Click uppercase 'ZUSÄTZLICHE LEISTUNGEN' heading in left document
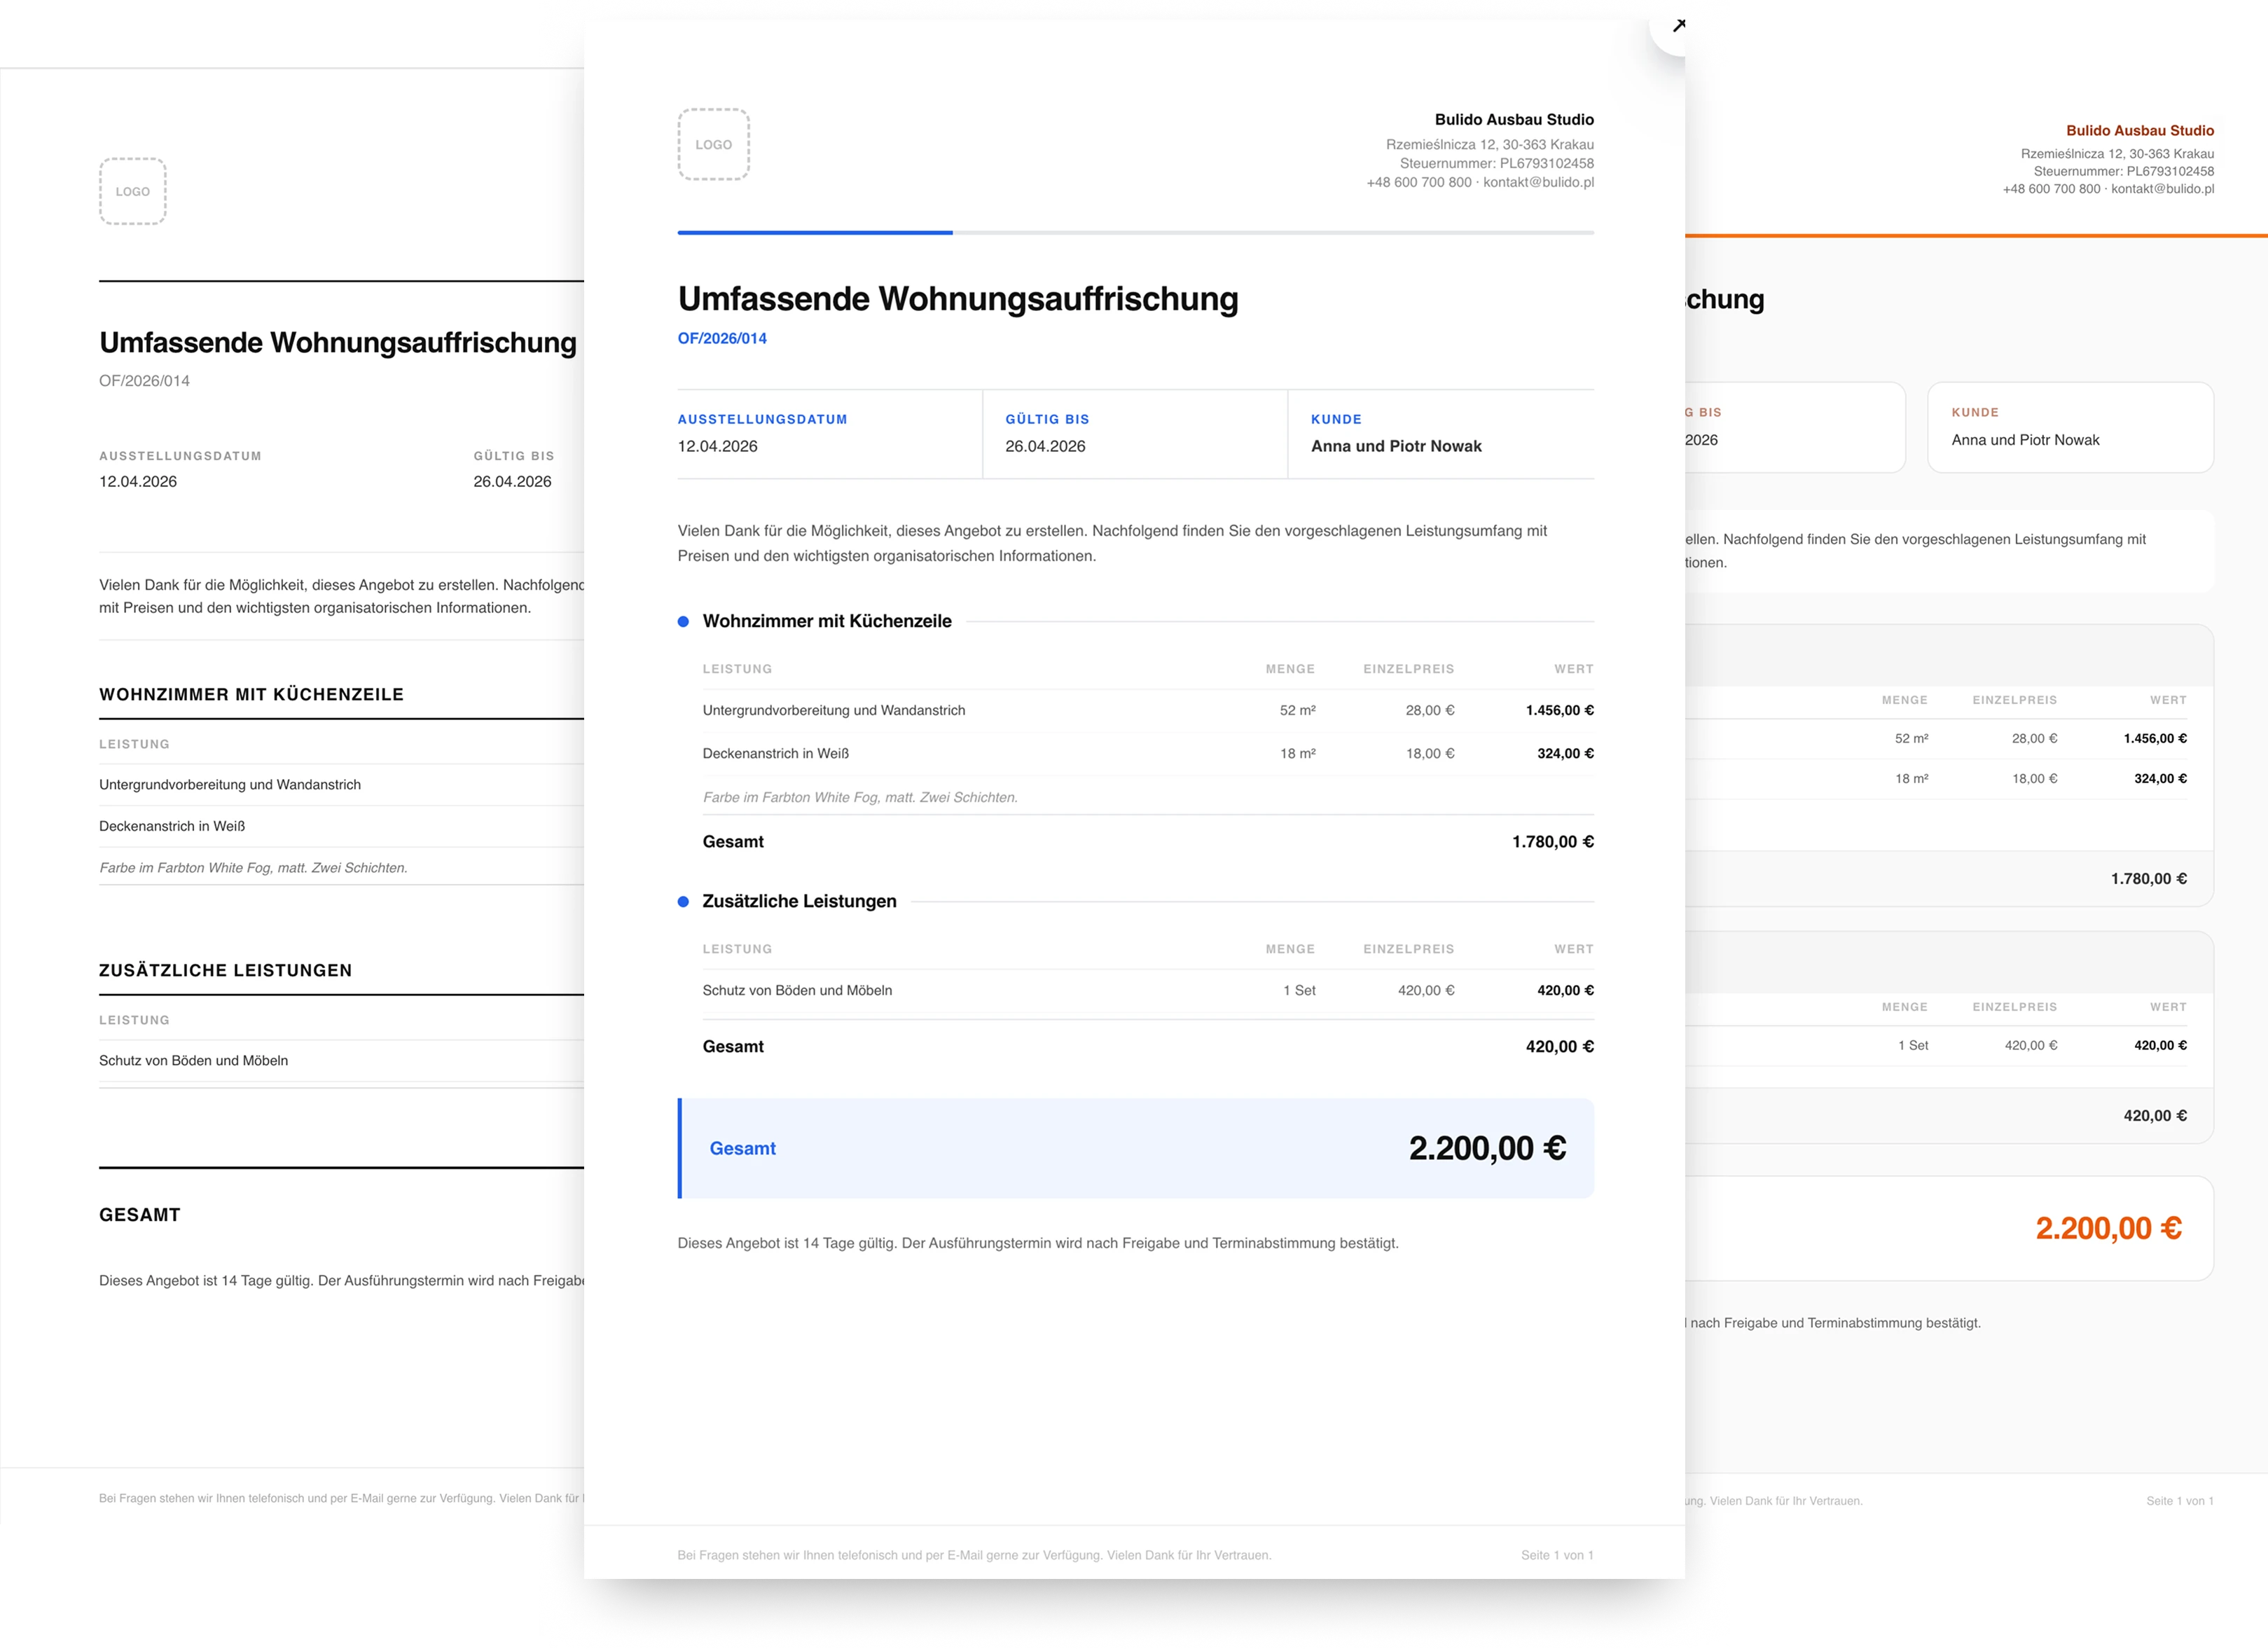The height and width of the screenshot is (1649, 2268). [225, 971]
